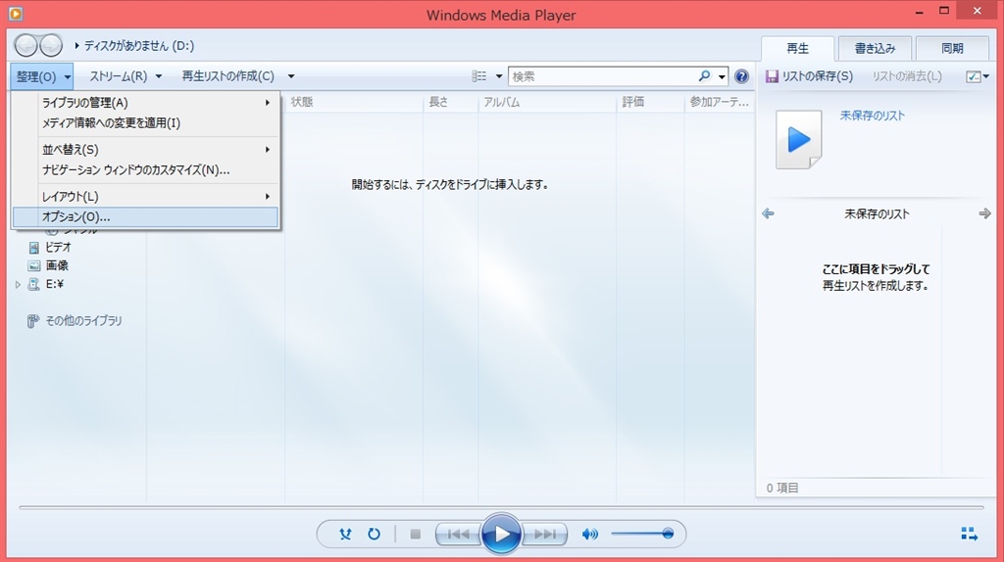Click the 状態 column header
This screenshot has height=562, width=1004.
pos(353,102)
